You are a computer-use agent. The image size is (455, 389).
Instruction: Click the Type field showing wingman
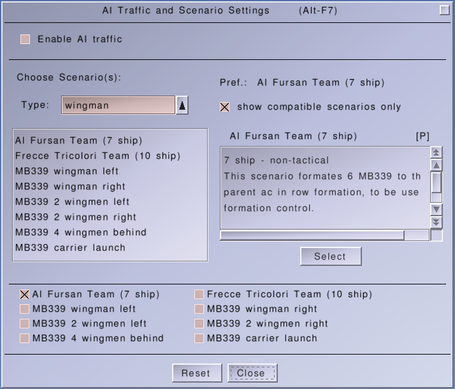(x=118, y=105)
